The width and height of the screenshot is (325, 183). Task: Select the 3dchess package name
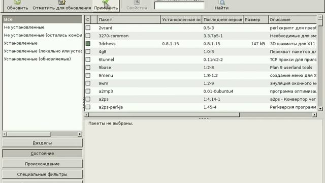pos(107,44)
